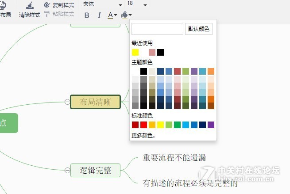Choose medium blue theme color top row

[169, 72]
